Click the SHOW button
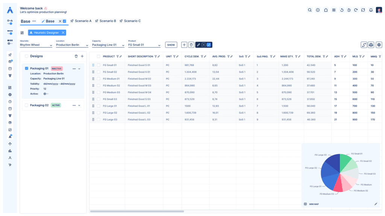Image resolution: width=385 pixels, height=216 pixels. pyautogui.click(x=171, y=45)
